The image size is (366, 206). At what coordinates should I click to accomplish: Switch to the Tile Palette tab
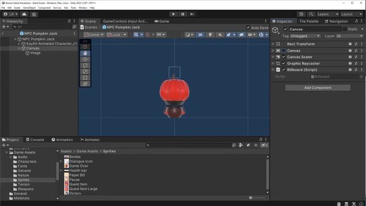[309, 21]
